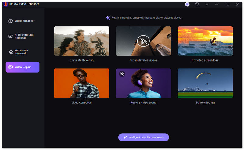Viewport: 244px width, 150px height.
Task: Click the muted speaker icon on purple thumbnail
Action: [x=122, y=73]
